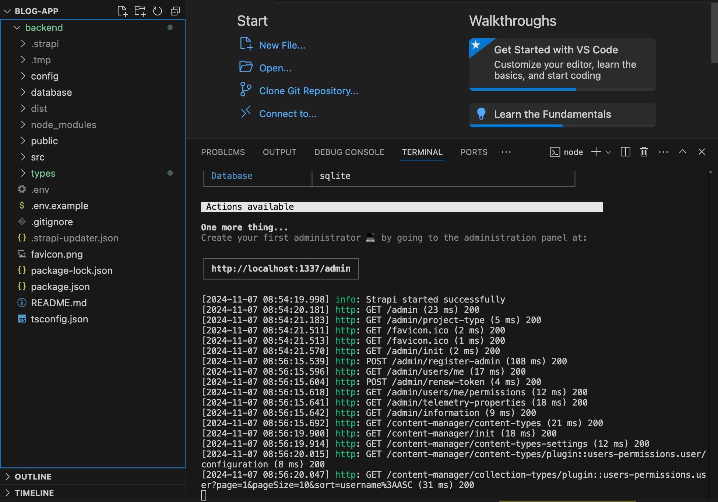Kill the terminal with trash icon

pos(644,152)
